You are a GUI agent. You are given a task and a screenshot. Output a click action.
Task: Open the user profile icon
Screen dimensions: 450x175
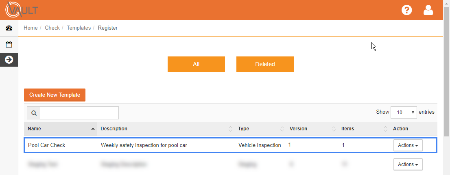click(x=428, y=10)
